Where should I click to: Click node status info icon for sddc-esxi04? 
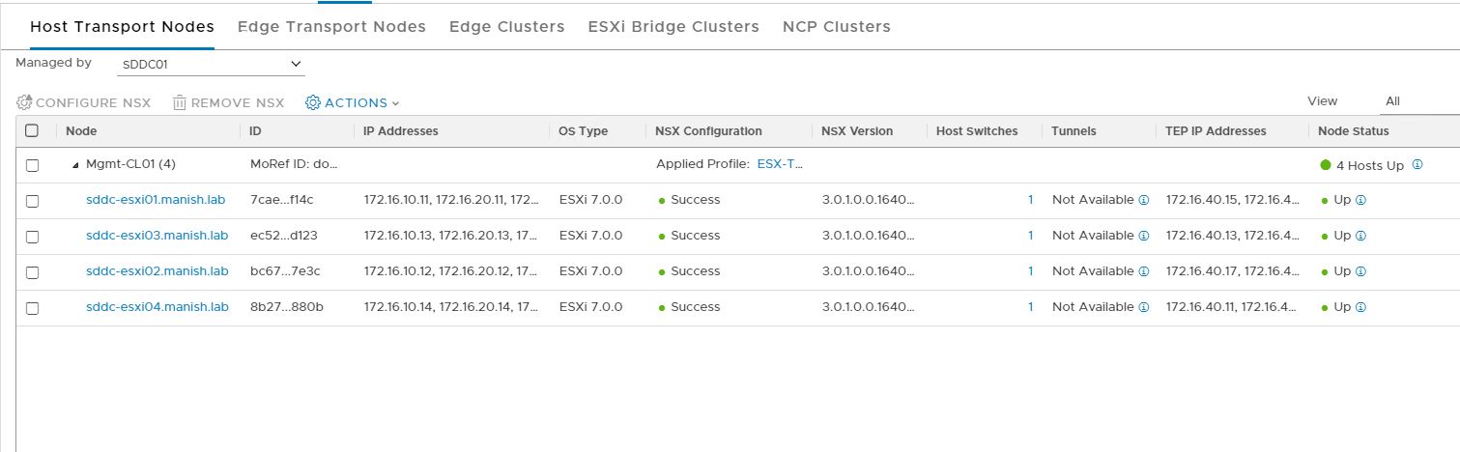1360,307
